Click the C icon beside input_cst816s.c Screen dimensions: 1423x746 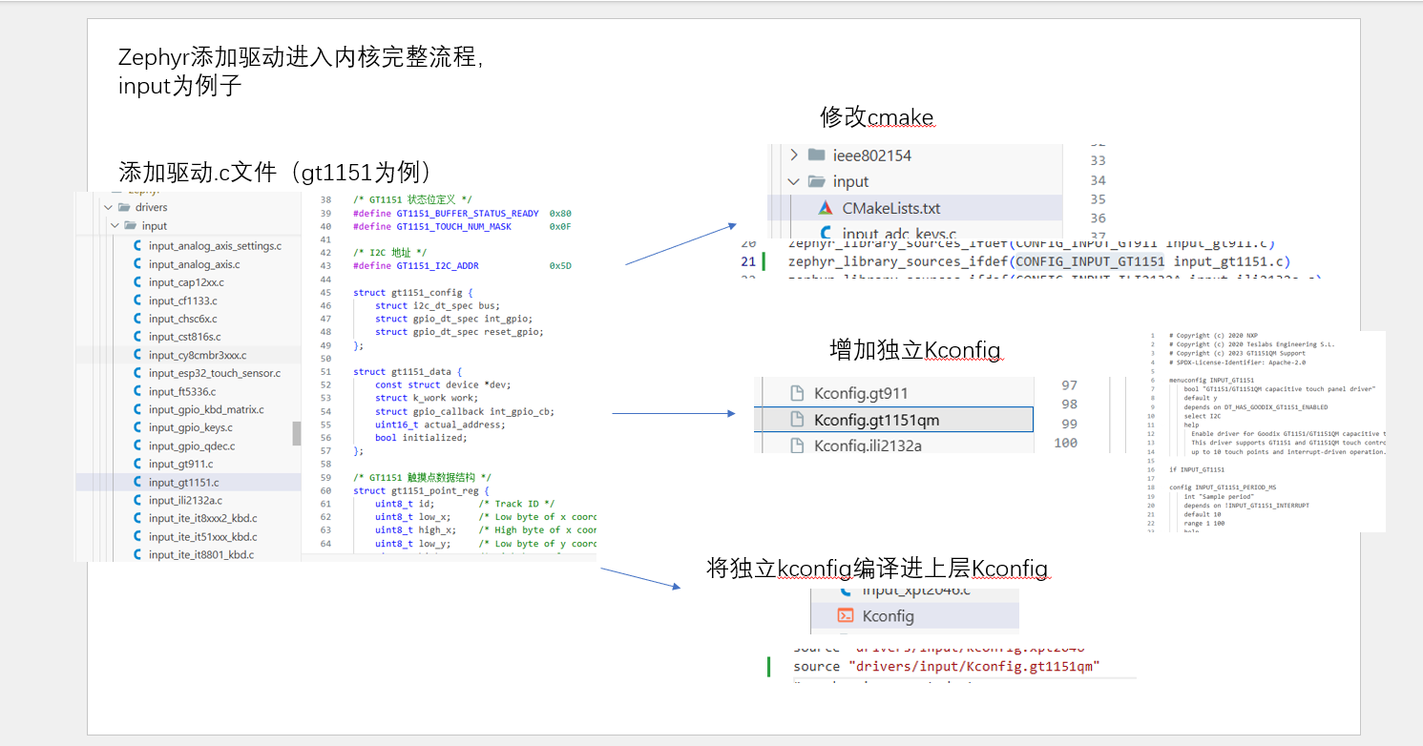tap(139, 337)
